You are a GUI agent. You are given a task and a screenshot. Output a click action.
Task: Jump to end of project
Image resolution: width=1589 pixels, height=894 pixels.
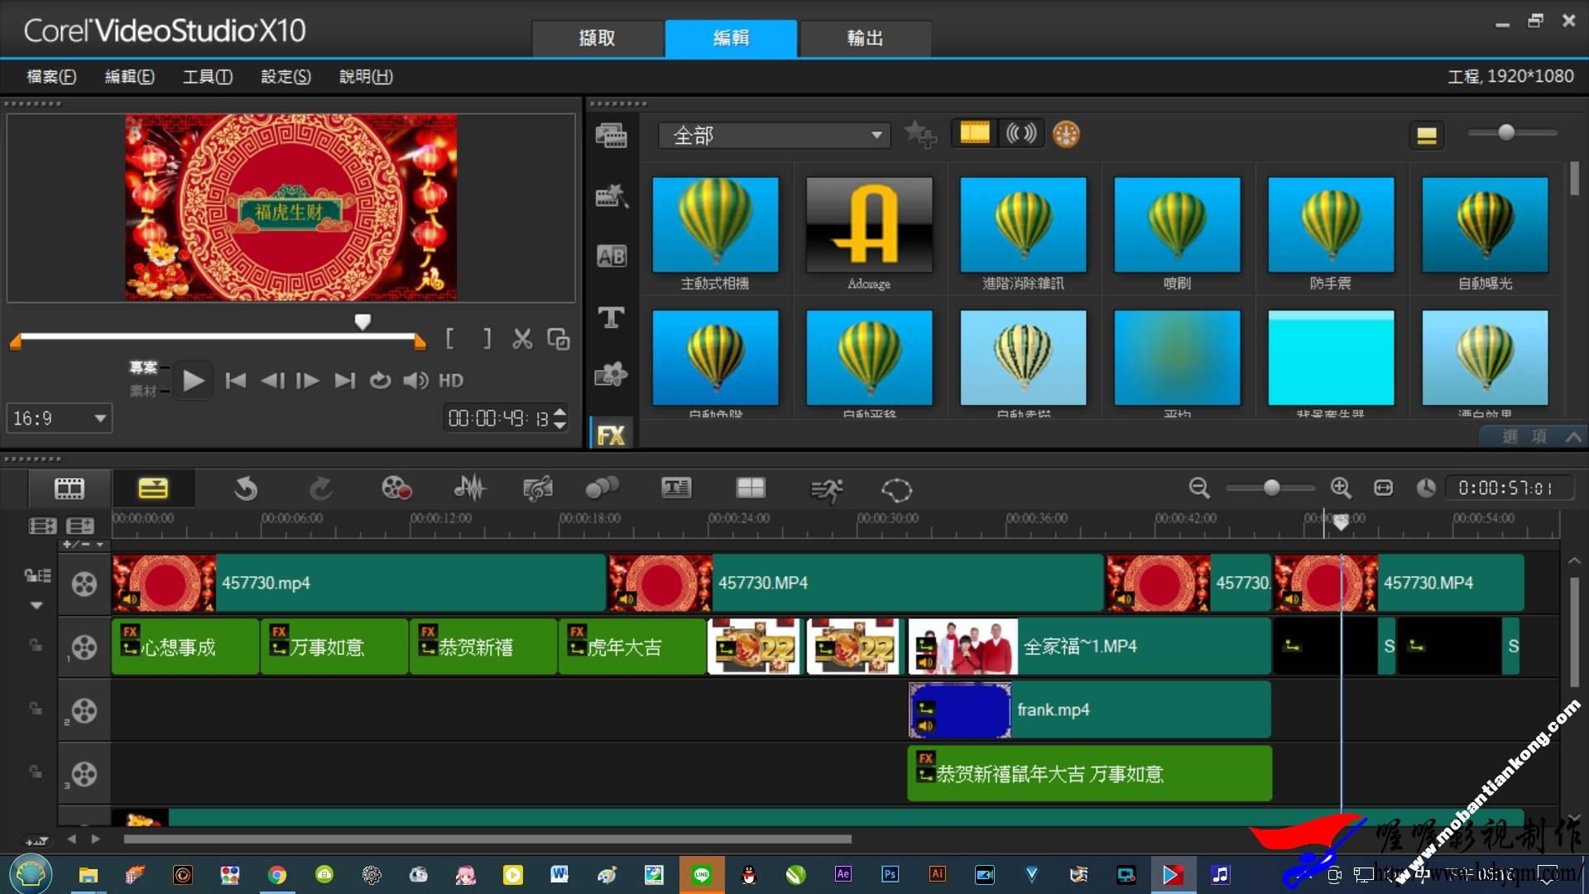pyautogui.click(x=344, y=381)
